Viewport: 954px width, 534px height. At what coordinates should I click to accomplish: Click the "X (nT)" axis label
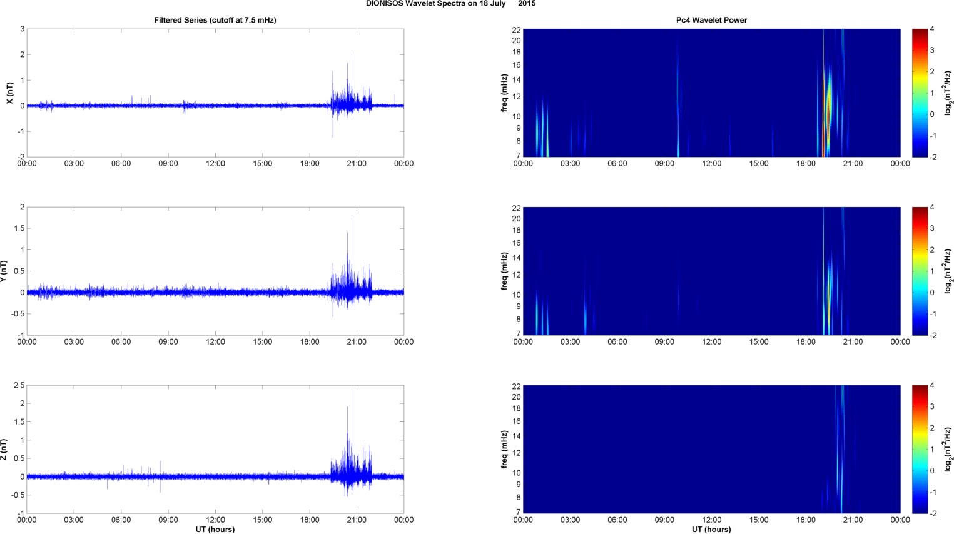click(x=9, y=93)
